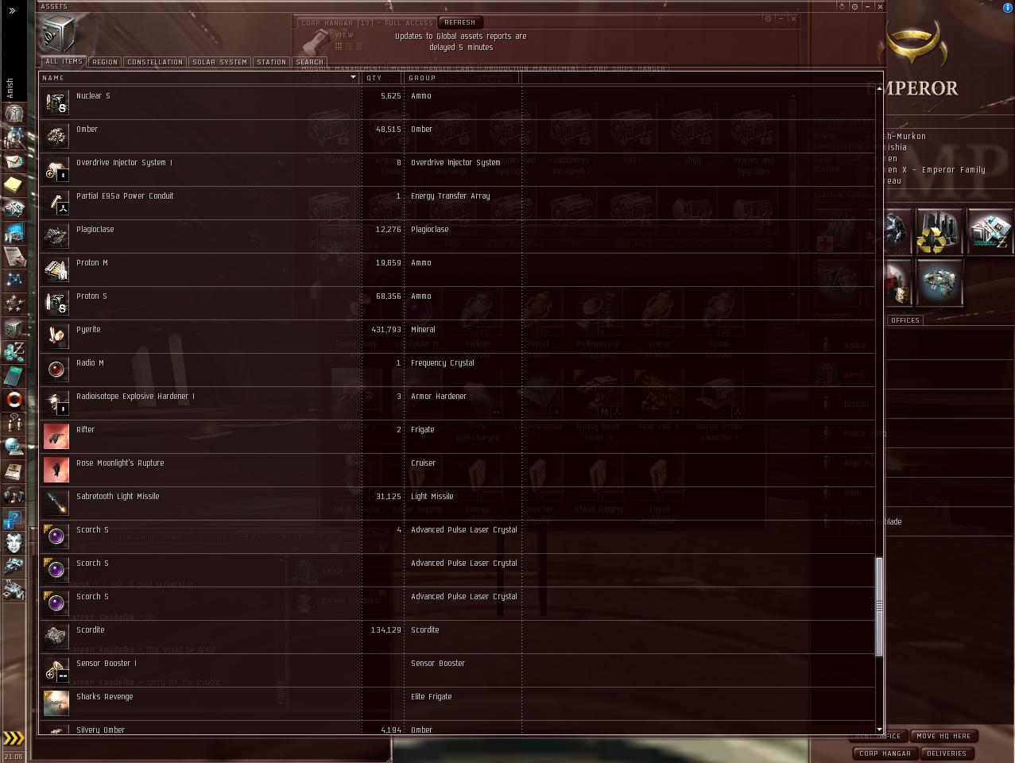Click the yellow Undock arrows
This screenshot has width=1015, height=763.
tap(14, 738)
